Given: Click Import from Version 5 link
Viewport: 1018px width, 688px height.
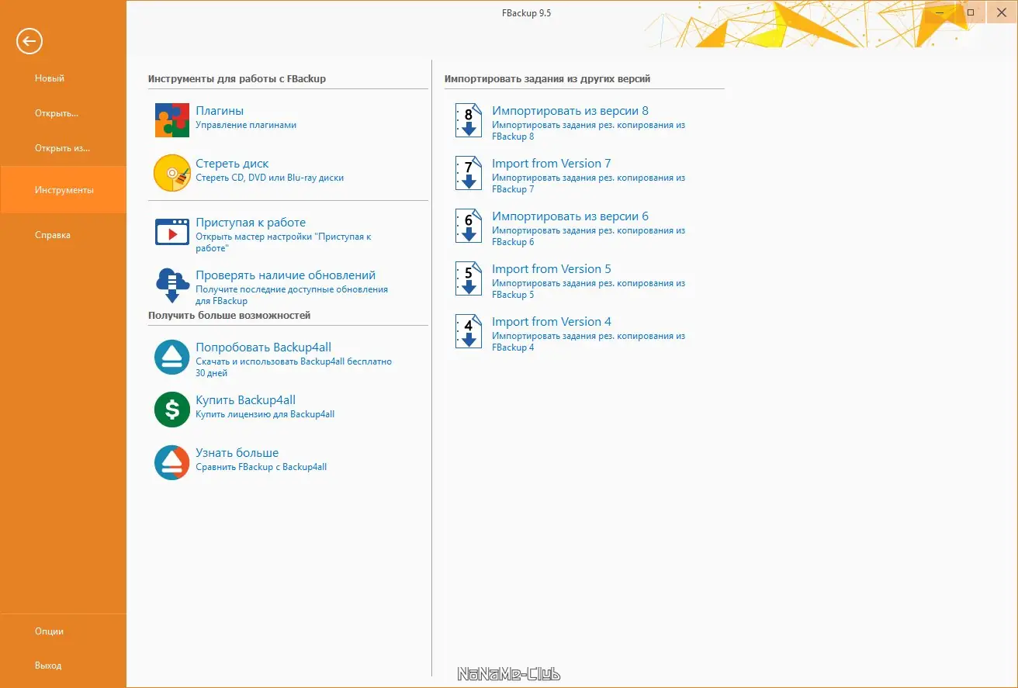Looking at the screenshot, I should tap(552, 269).
